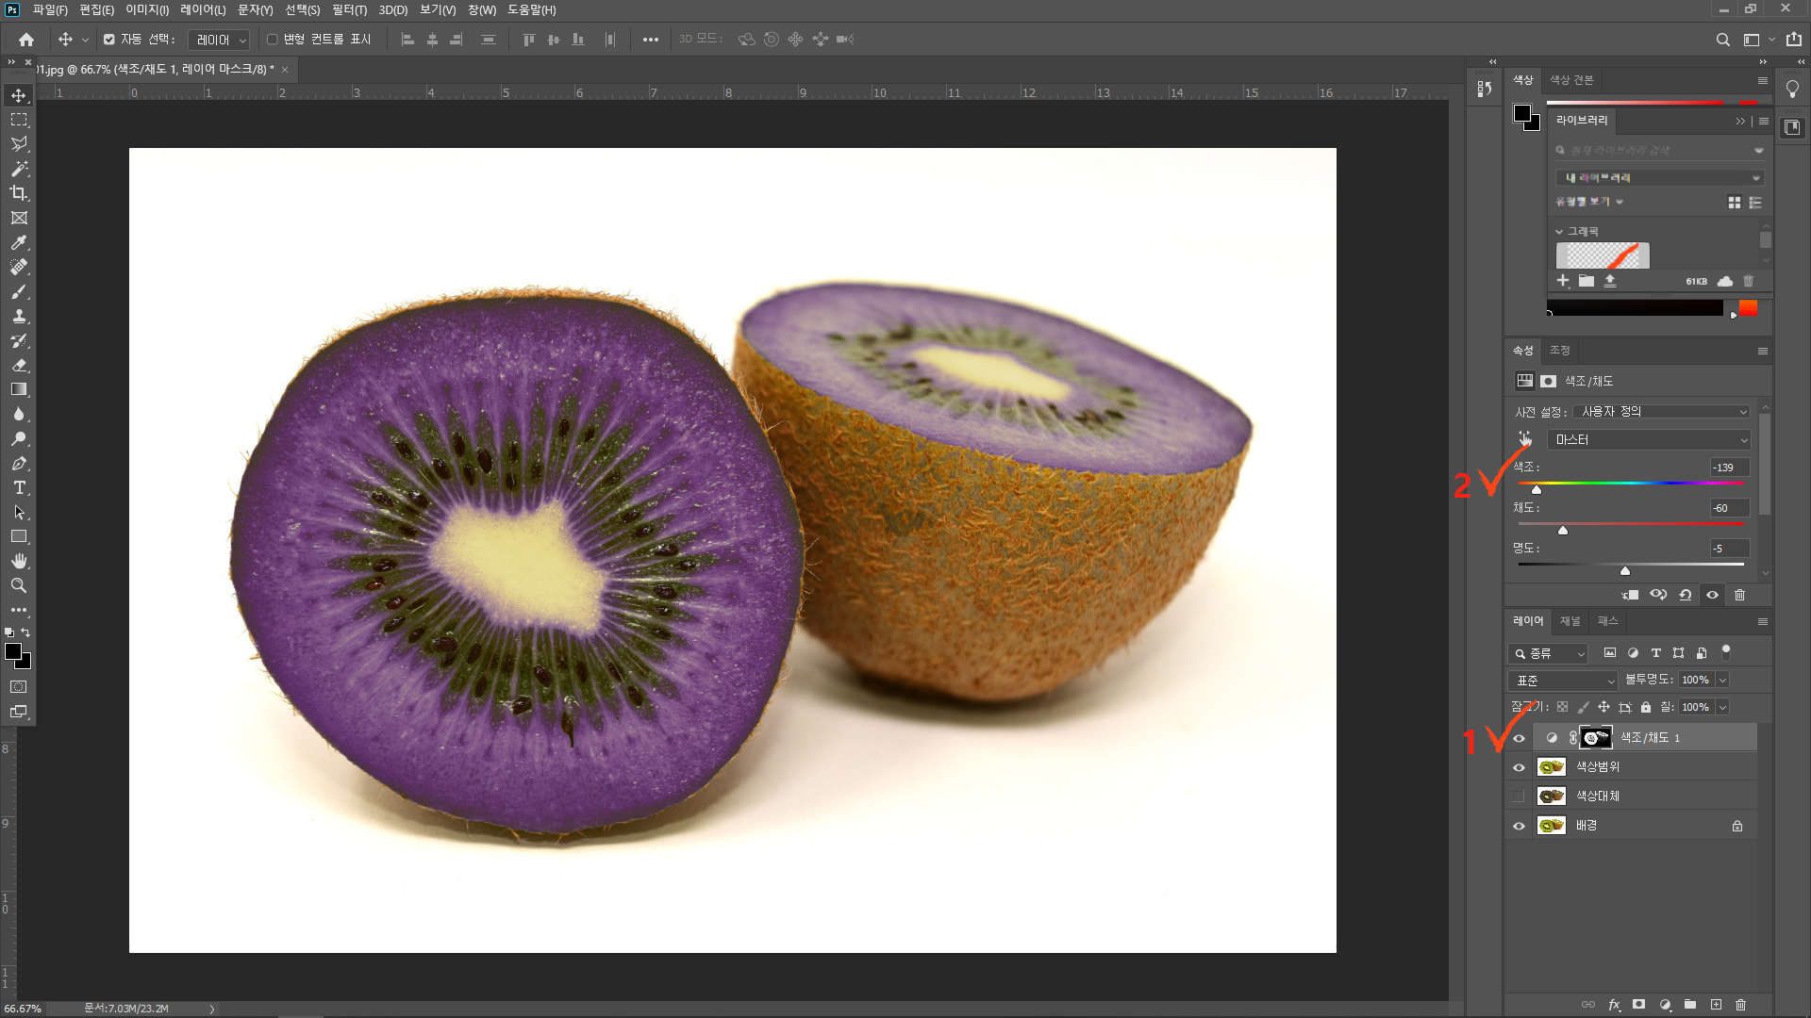The height and width of the screenshot is (1018, 1811).
Task: Click the 색조 hue value field
Action: click(x=1729, y=468)
